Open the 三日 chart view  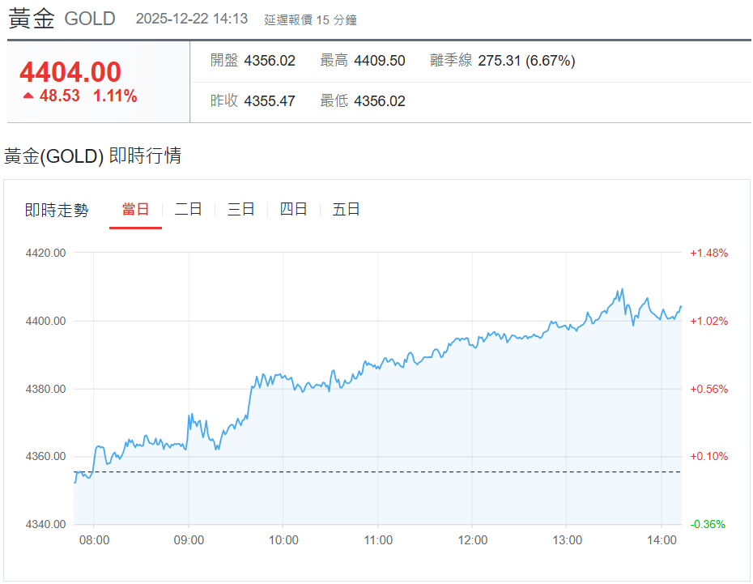coord(240,209)
